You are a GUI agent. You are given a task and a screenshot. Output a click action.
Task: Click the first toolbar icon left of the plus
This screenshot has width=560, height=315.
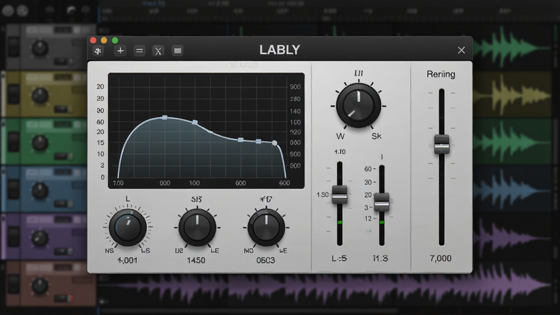point(98,51)
